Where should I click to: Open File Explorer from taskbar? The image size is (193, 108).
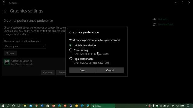25,106
